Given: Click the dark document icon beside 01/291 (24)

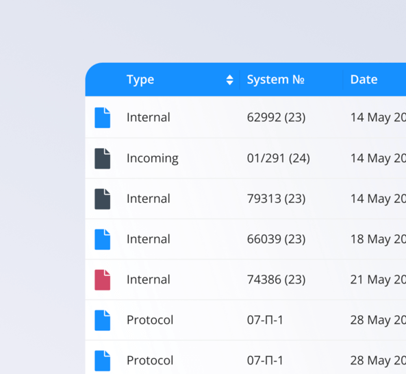Looking at the screenshot, I should coord(103,158).
